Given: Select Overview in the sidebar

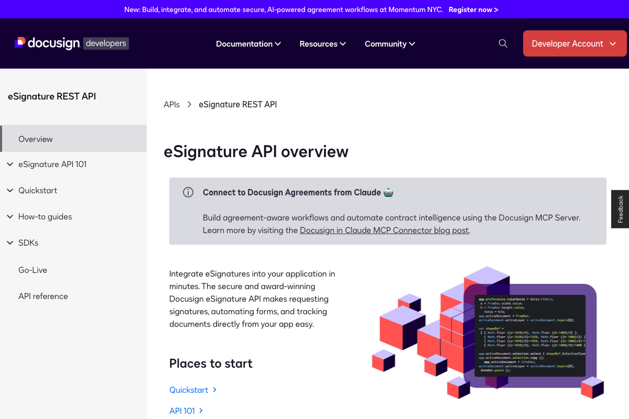Looking at the screenshot, I should point(73,139).
